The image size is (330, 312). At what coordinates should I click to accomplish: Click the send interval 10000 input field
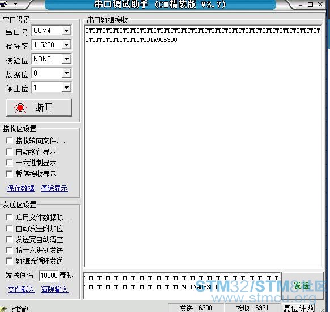[49, 276]
